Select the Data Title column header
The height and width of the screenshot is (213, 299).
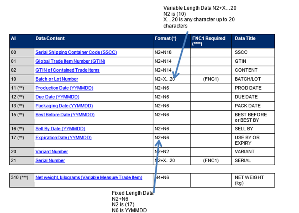(x=253, y=41)
